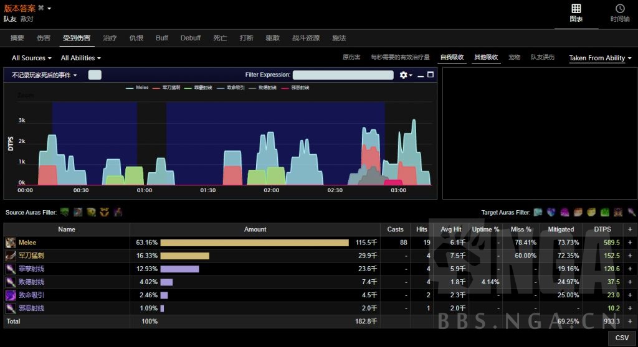The image size is (638, 347).
Task: Open the 不记录玩家死后的事件 dropdown
Action: click(44, 75)
